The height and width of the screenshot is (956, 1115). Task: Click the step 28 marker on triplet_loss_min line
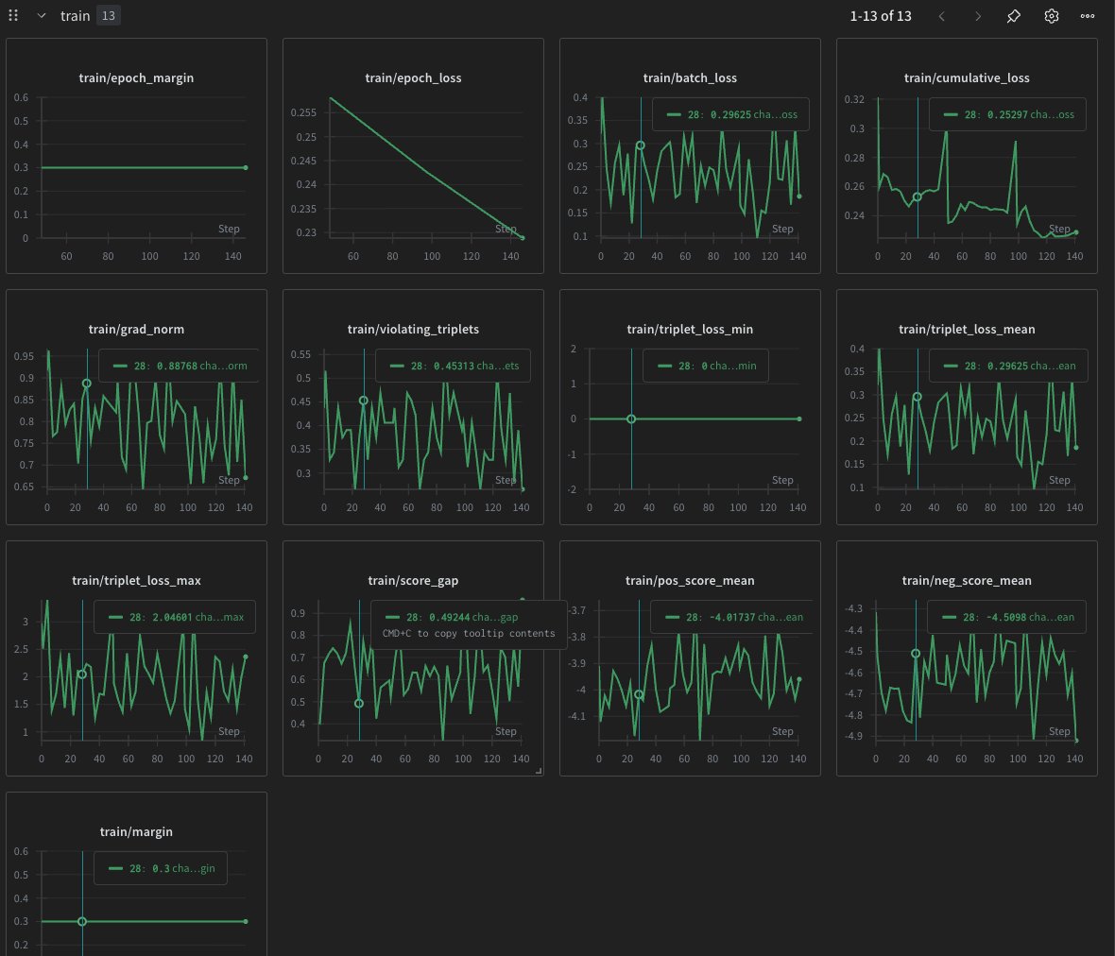pyautogui.click(x=631, y=419)
